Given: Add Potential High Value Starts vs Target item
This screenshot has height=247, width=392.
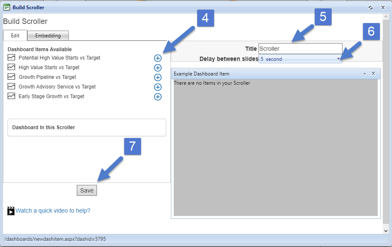Looking at the screenshot, I should pyautogui.click(x=157, y=58).
